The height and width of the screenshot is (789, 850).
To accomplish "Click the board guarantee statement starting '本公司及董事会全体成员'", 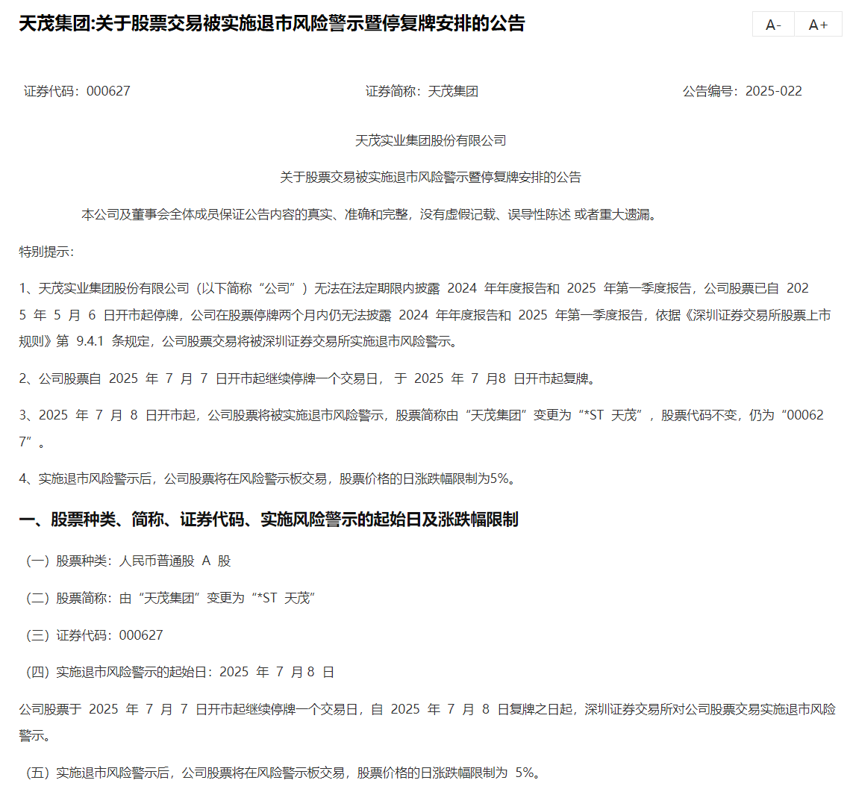I will pyautogui.click(x=369, y=215).
